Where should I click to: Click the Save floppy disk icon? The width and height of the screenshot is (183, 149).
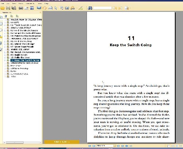8,8
